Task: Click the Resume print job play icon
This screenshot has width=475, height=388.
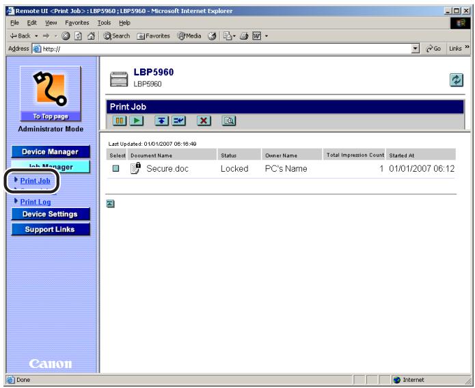Action: coord(137,120)
